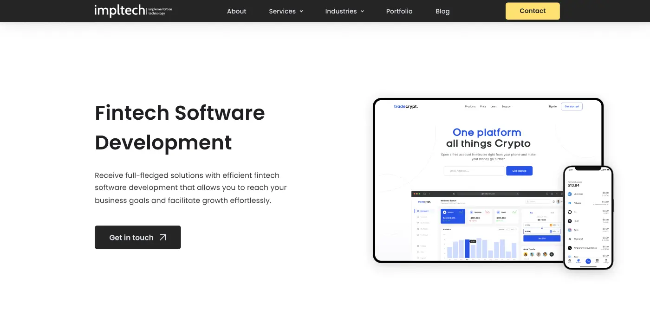Click the Buy ETH button

click(542, 239)
